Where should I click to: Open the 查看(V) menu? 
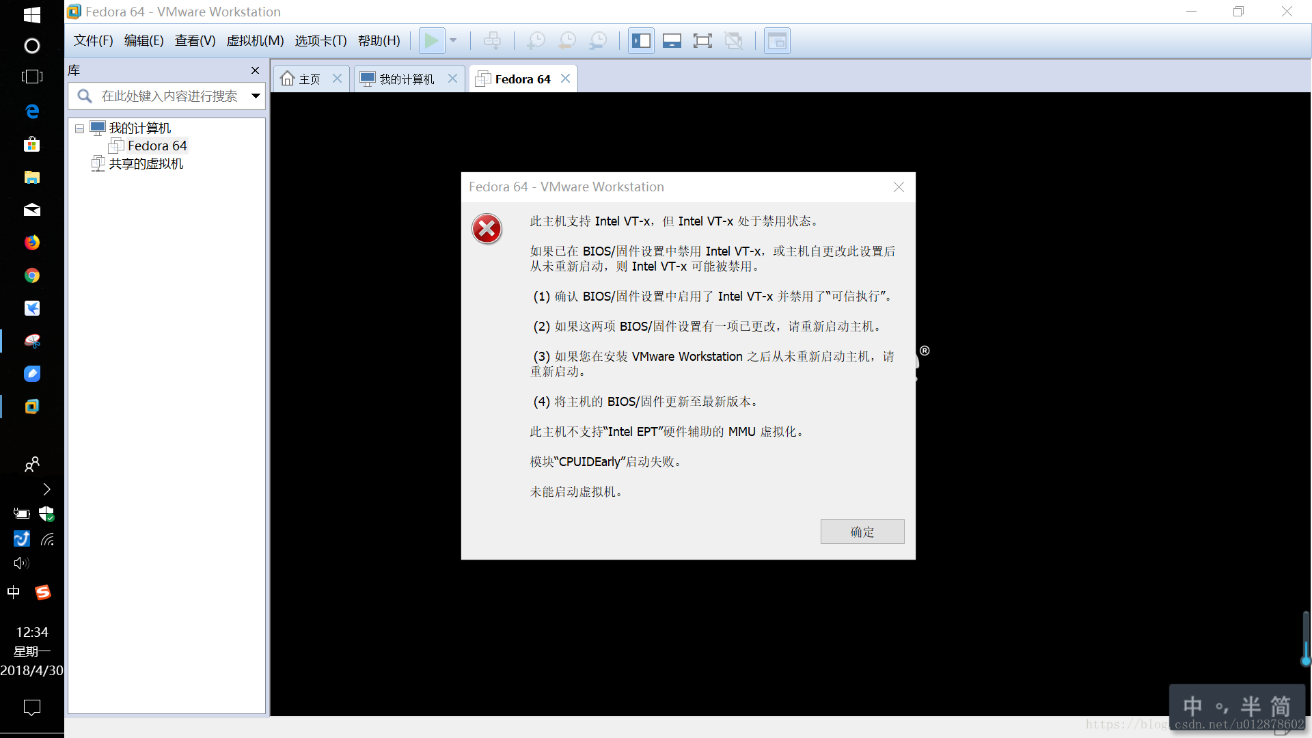pyautogui.click(x=195, y=41)
